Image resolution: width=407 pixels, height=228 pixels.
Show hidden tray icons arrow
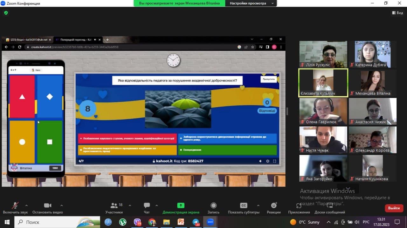coord(329,222)
